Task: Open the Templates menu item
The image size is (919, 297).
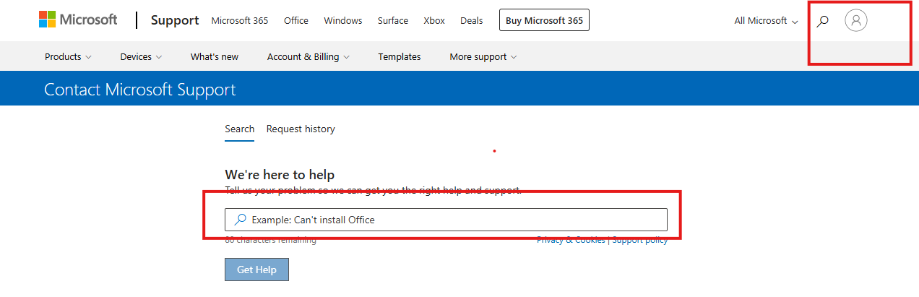Action: [400, 56]
